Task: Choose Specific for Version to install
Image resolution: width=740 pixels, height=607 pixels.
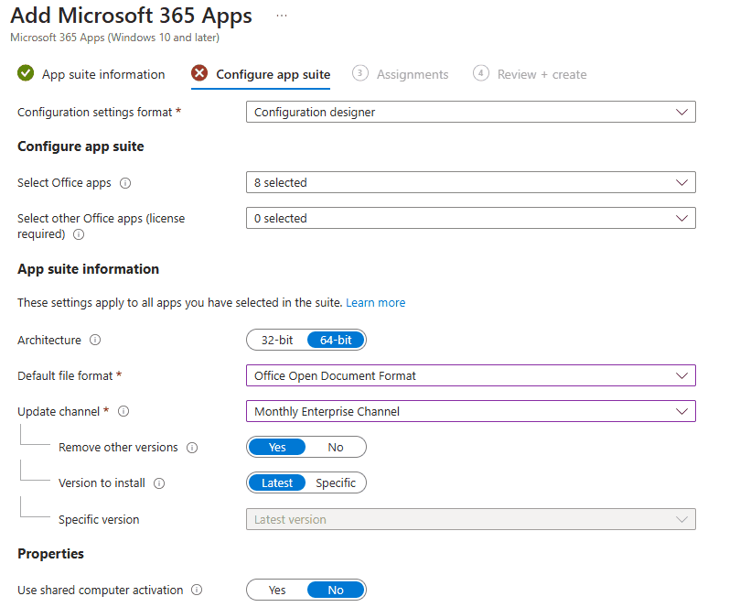Action: (336, 482)
